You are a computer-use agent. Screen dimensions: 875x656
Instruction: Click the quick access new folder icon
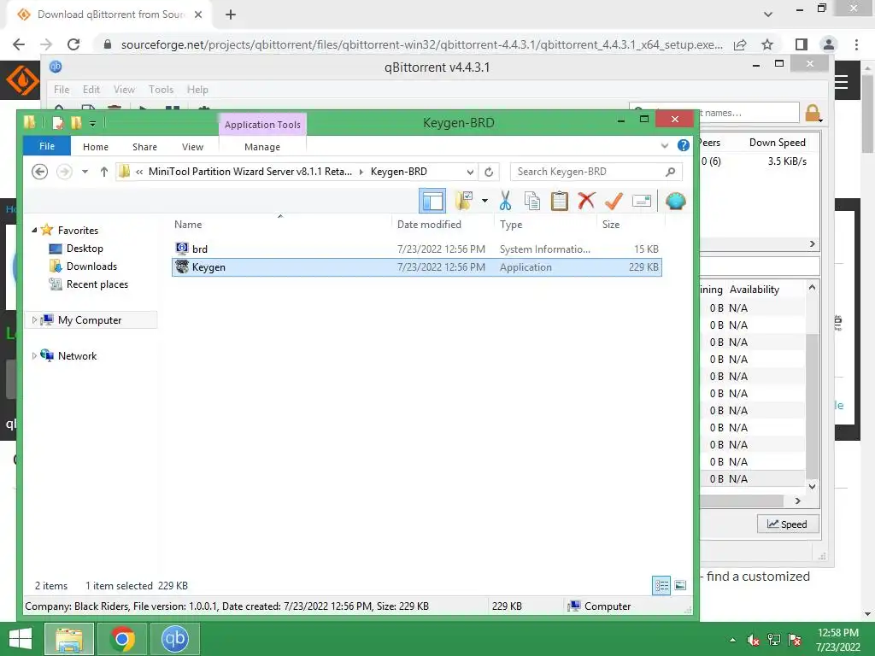[76, 122]
